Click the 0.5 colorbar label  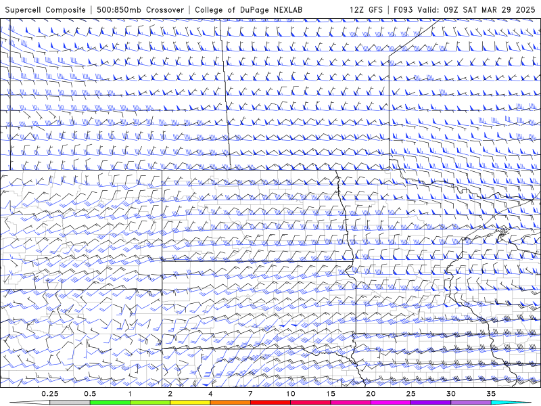pos(90,394)
